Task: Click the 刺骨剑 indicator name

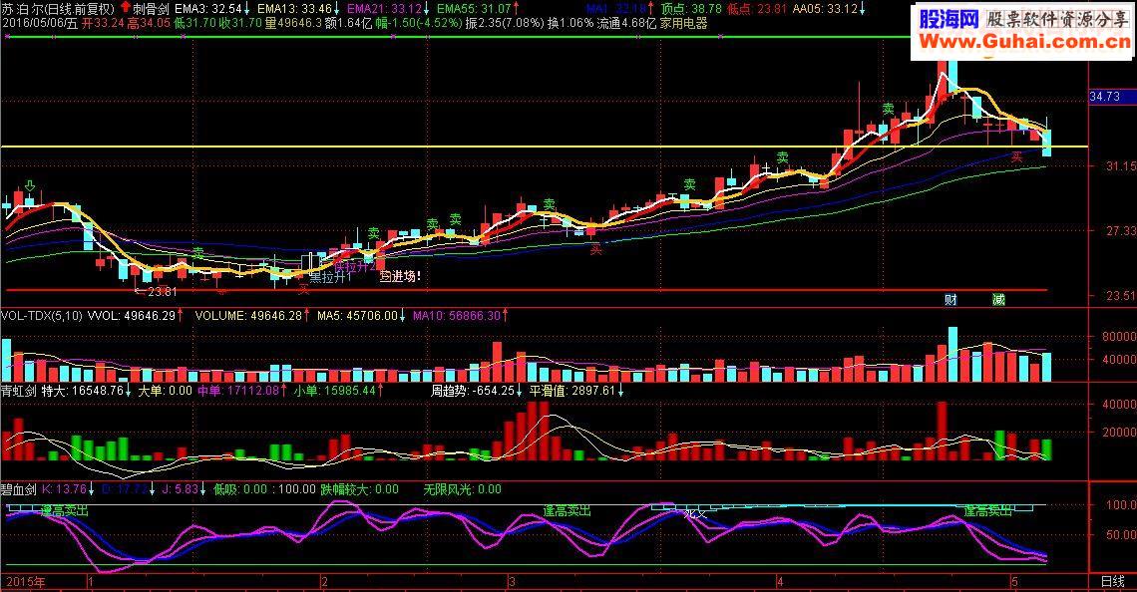Action: click(x=151, y=9)
